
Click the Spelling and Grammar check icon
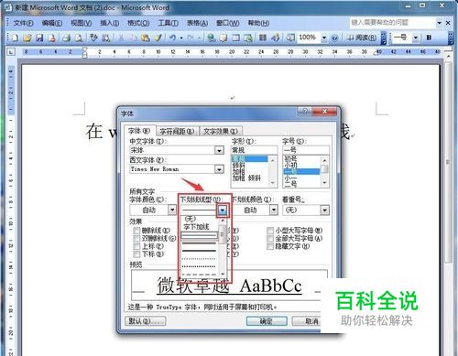[x=93, y=38]
